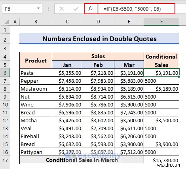Select Feb value $8,934.00

(x=98, y=89)
